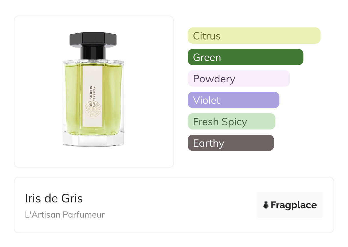Select the Earthy accord bar
Screen dimensions: 348x247
(231, 143)
